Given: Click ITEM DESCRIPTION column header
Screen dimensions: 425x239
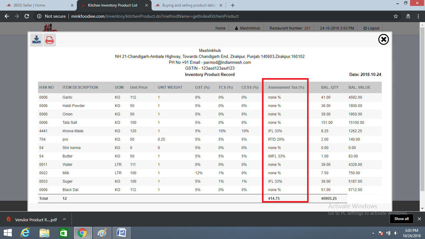Looking at the screenshot, I should pos(80,87).
